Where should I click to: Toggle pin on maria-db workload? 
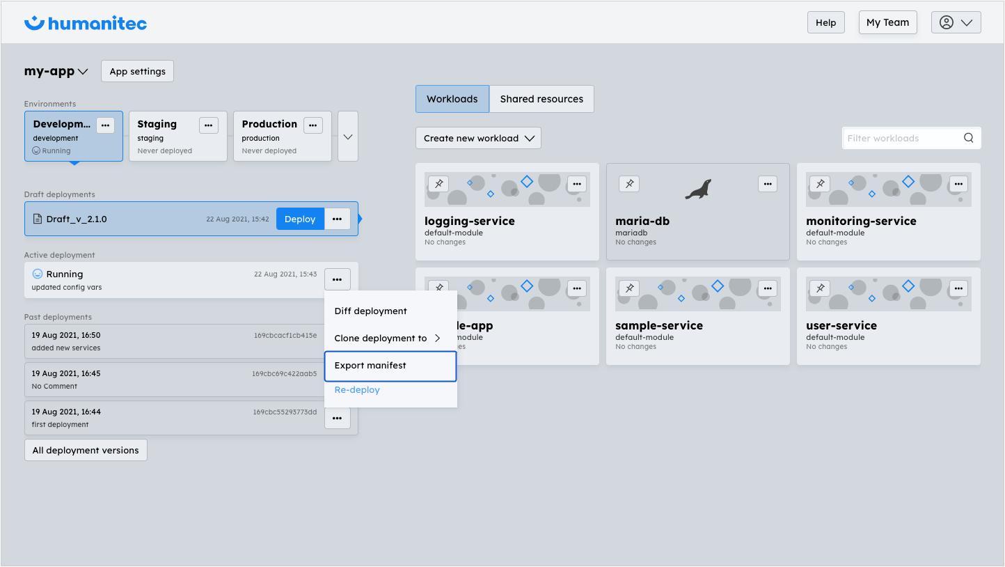click(x=629, y=184)
